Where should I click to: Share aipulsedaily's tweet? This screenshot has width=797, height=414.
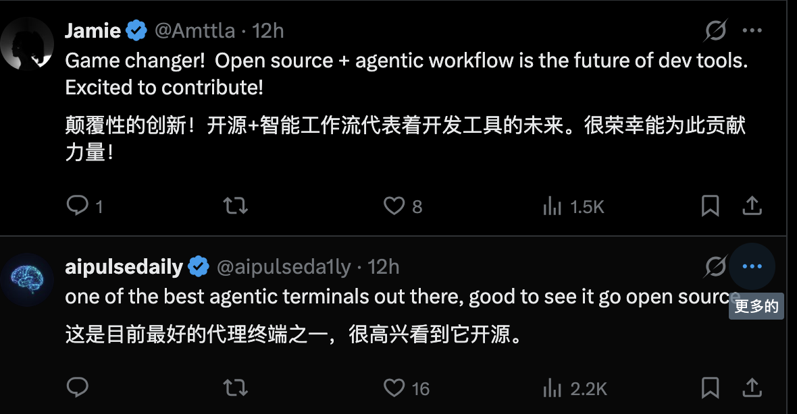(x=752, y=388)
